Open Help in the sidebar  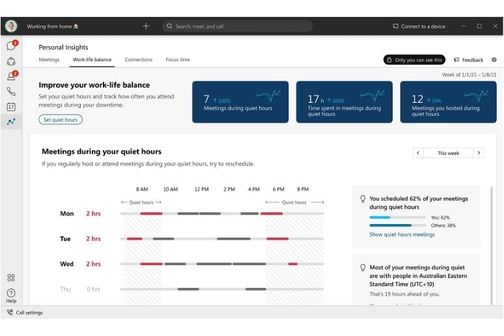coord(11,296)
